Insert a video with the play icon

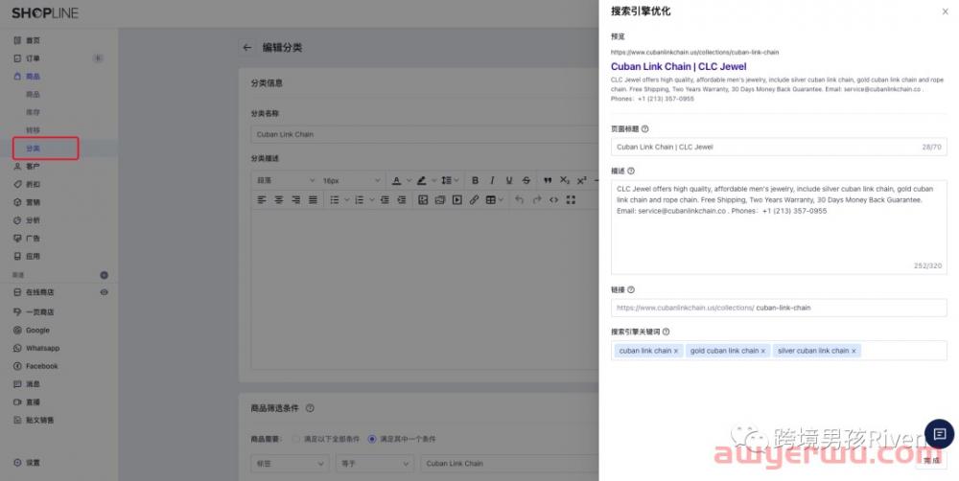456,199
